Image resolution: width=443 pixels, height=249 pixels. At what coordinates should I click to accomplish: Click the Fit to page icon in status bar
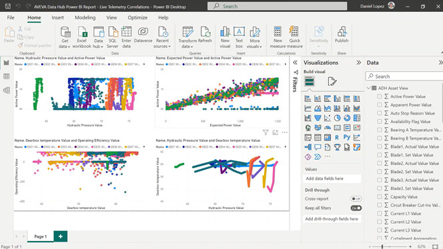coord(435,246)
